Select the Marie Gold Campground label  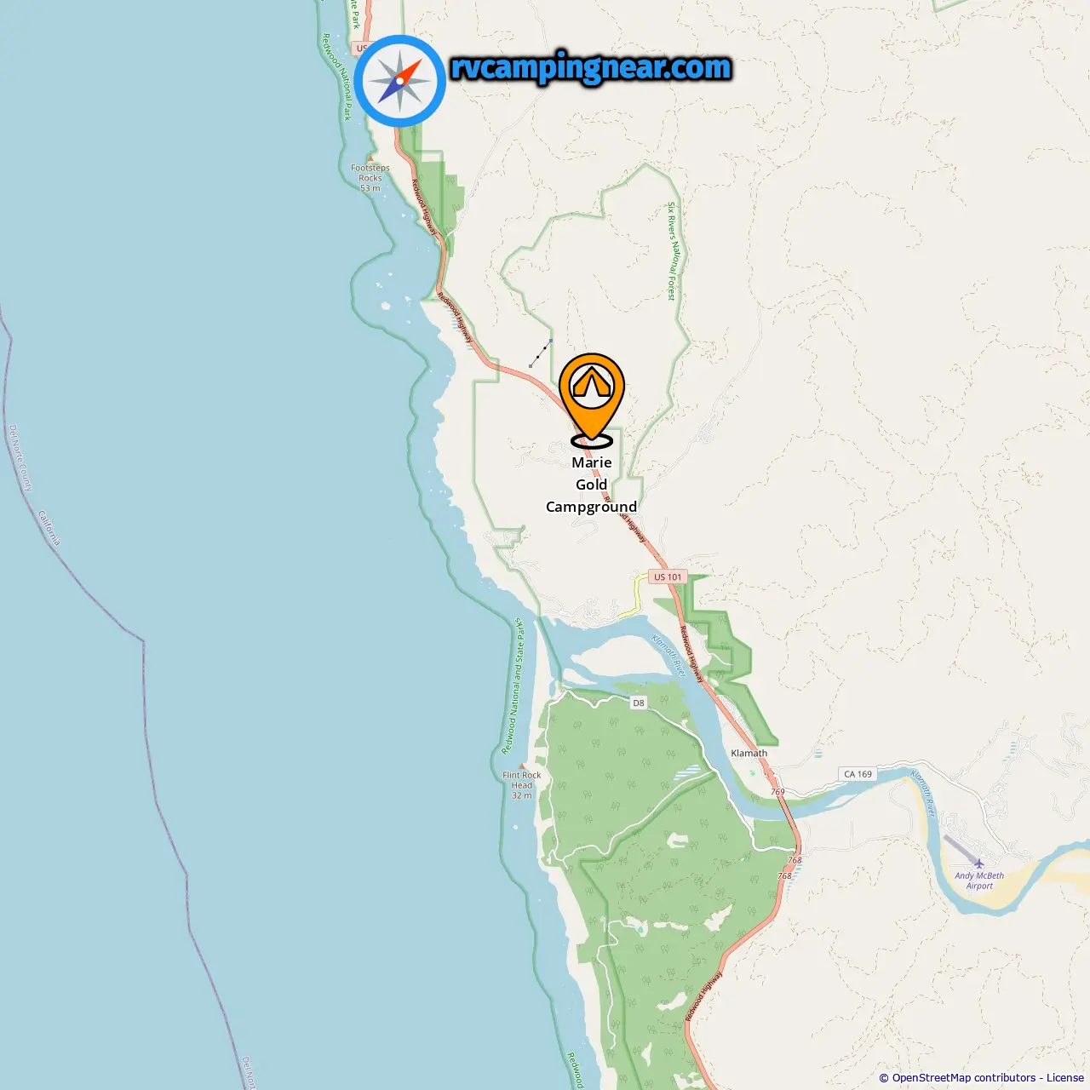[x=592, y=485]
